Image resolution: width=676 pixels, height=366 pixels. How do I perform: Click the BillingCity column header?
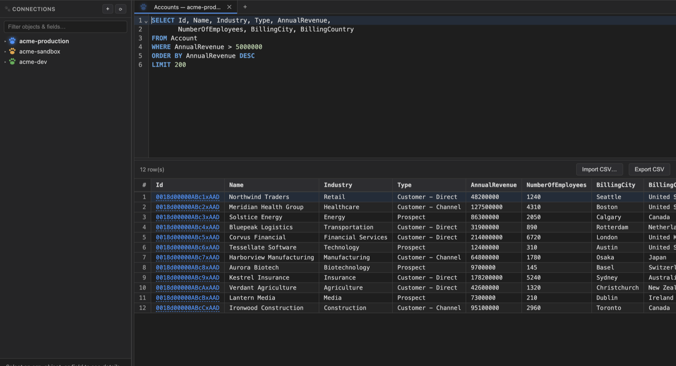pyautogui.click(x=618, y=185)
